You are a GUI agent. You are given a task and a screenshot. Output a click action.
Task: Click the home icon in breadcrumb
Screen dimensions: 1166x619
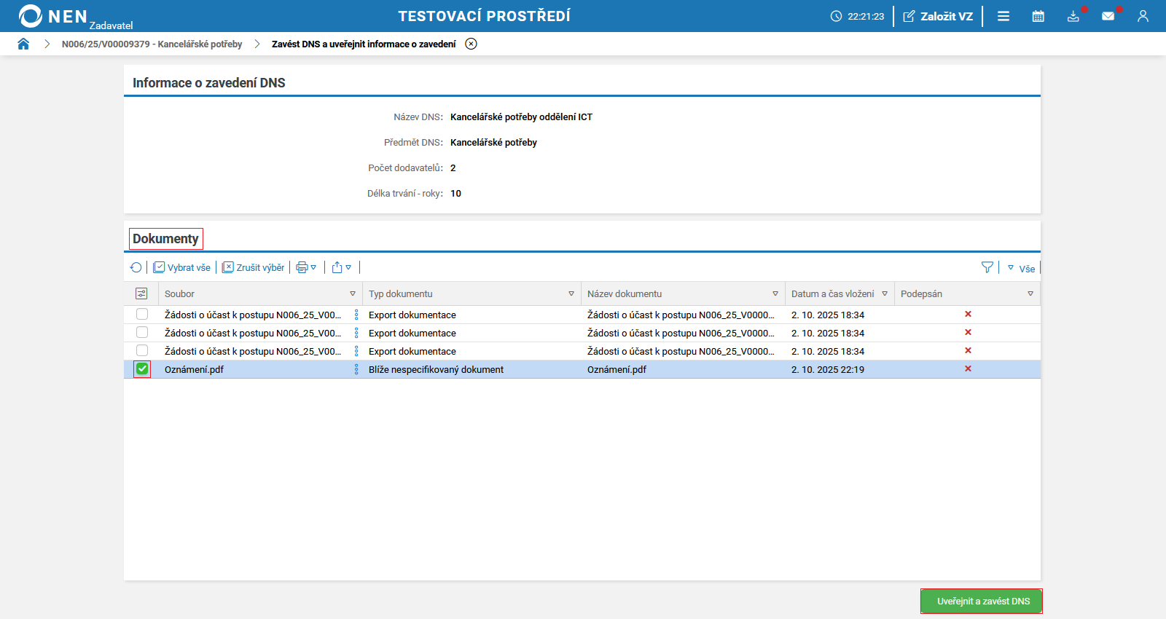coord(23,44)
